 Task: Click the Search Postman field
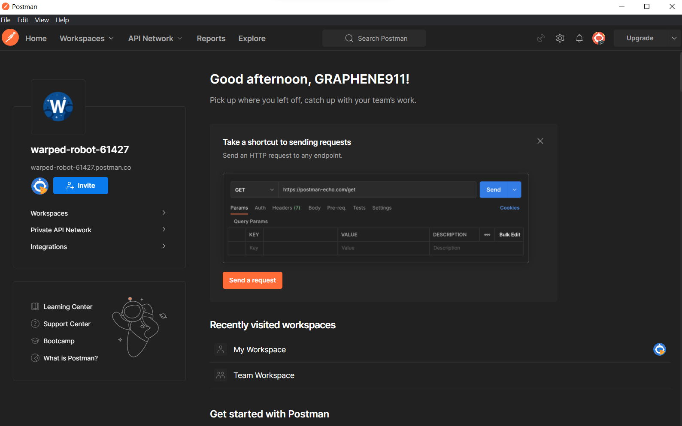(x=374, y=38)
